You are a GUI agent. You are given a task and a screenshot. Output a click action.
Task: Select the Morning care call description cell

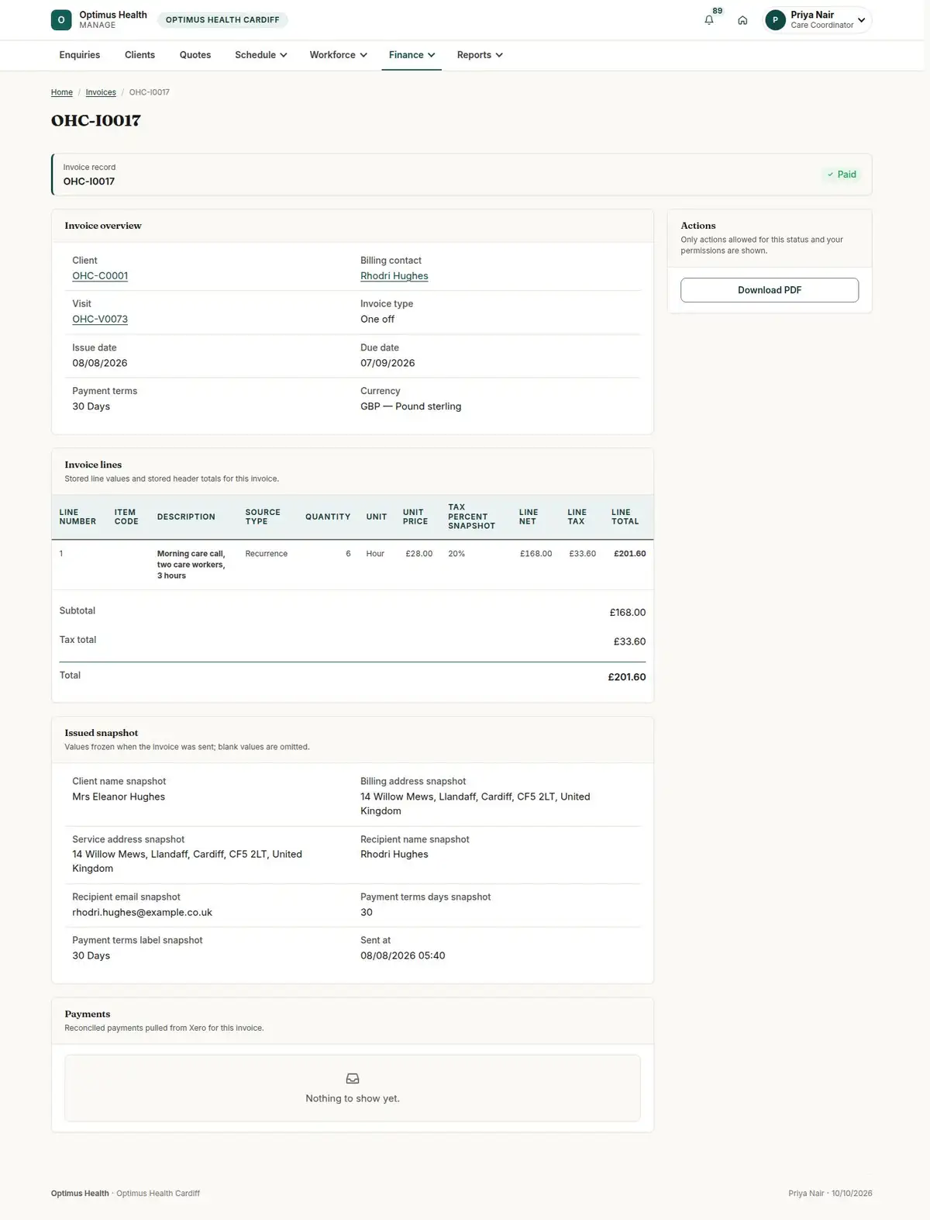[x=191, y=565]
